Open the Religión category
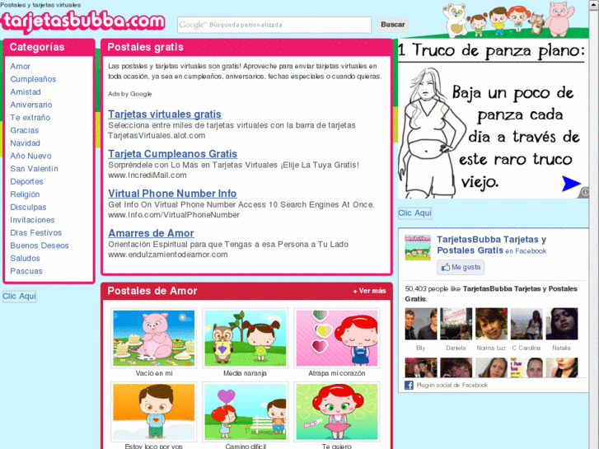599x449 pixels. pos(25,194)
